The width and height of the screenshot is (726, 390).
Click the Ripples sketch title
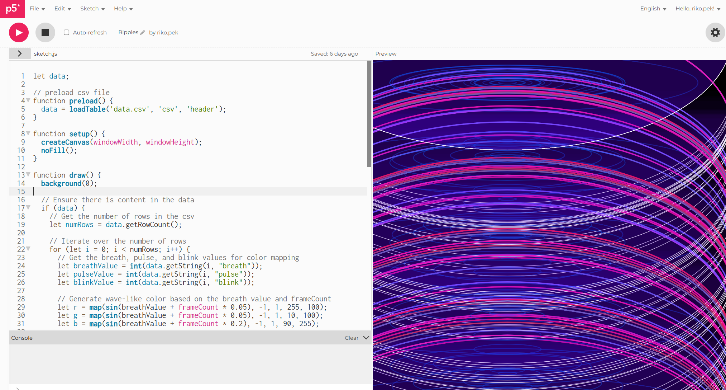click(x=128, y=32)
